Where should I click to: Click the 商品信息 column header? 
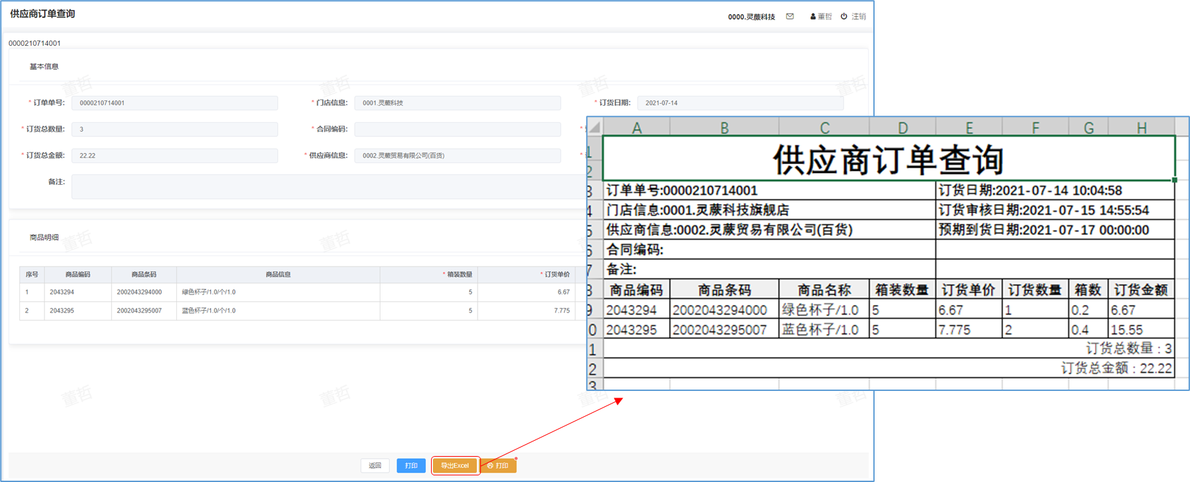(x=277, y=275)
